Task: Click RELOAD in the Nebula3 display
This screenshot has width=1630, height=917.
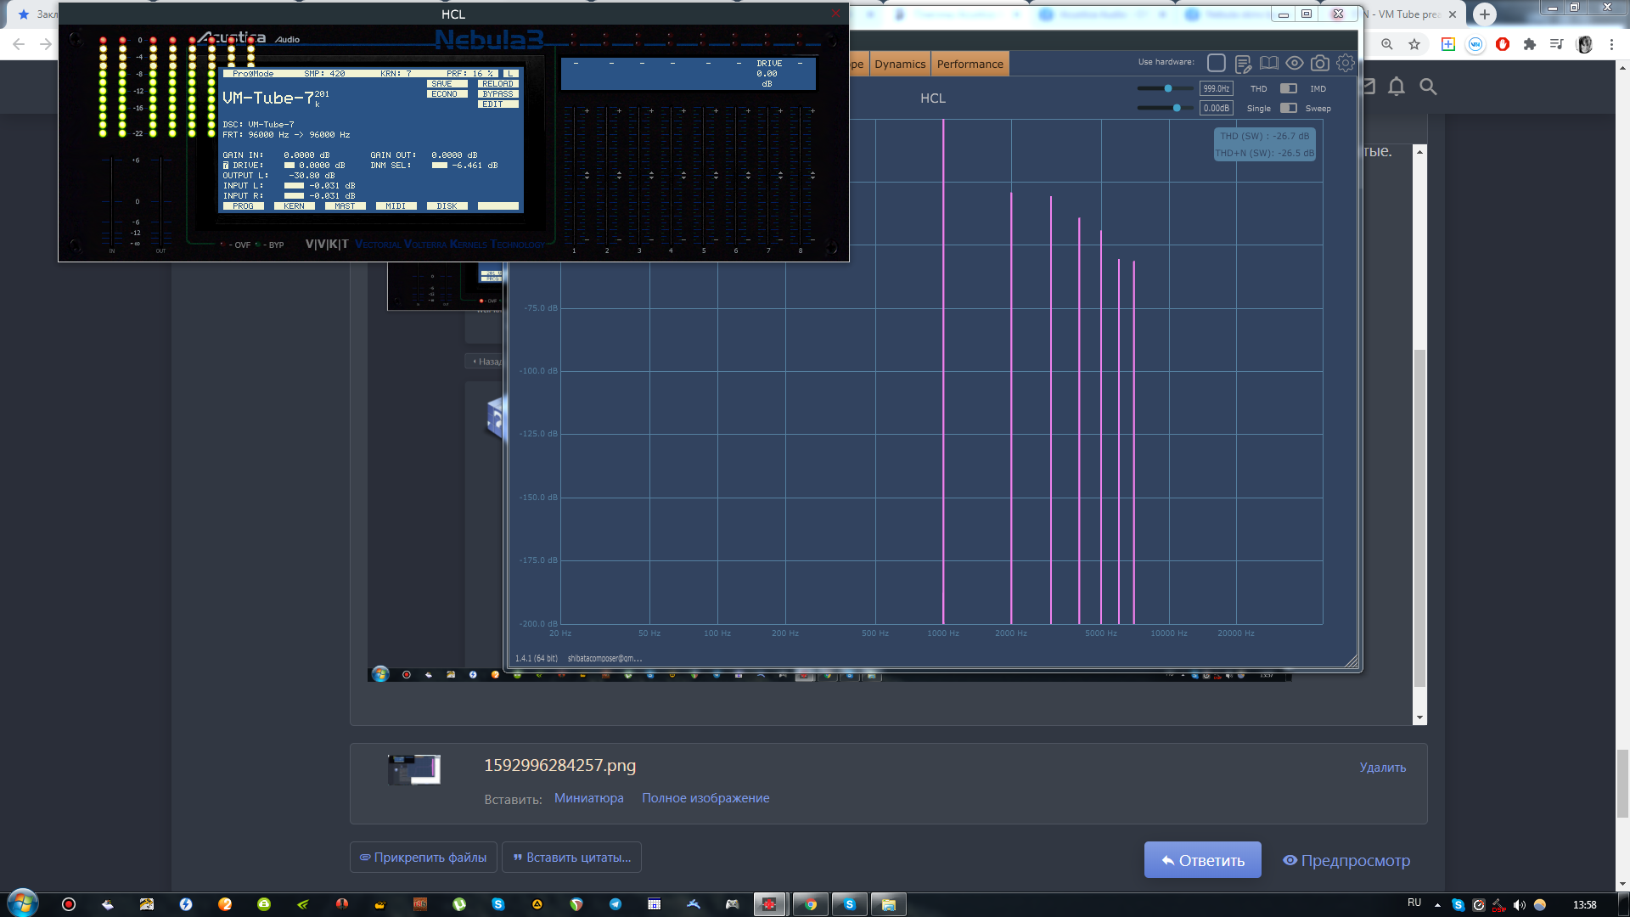Action: tap(497, 84)
